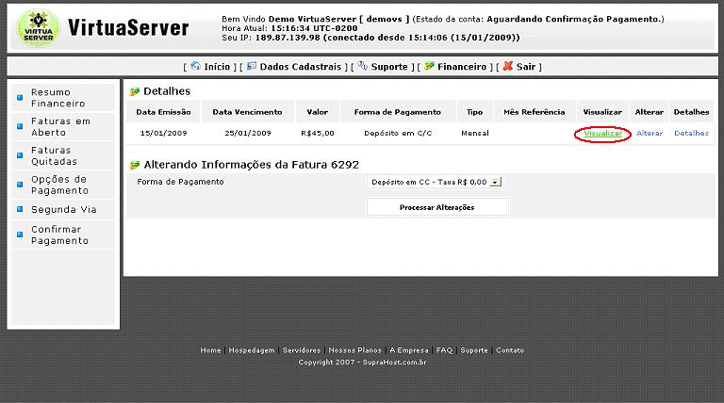Click blue bullet next to Faturas em Aberto
The width and height of the screenshot is (724, 403).
(x=20, y=126)
